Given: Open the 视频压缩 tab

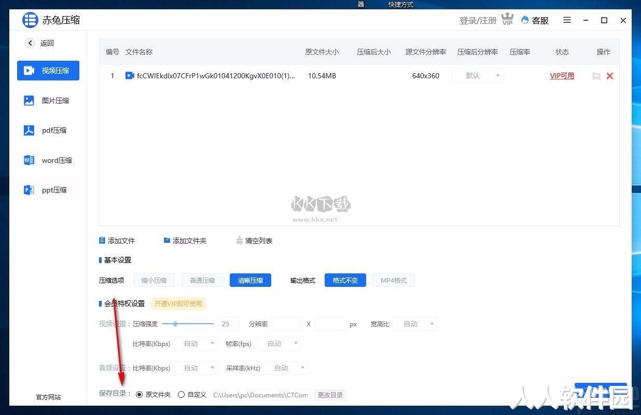Looking at the screenshot, I should click(48, 70).
